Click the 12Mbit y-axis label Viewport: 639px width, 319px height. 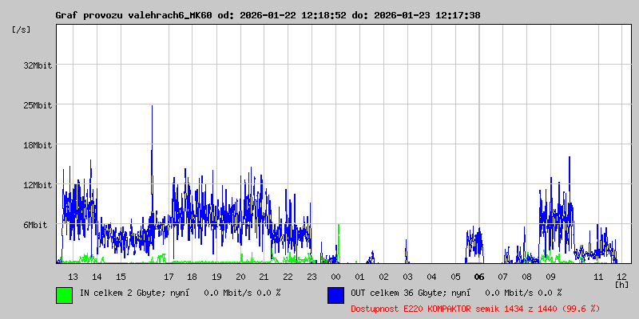coord(38,185)
